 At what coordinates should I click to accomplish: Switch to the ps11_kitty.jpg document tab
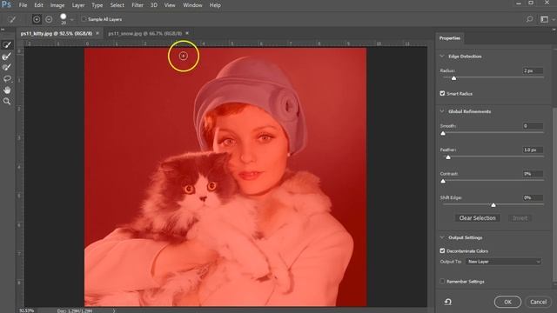[56, 33]
